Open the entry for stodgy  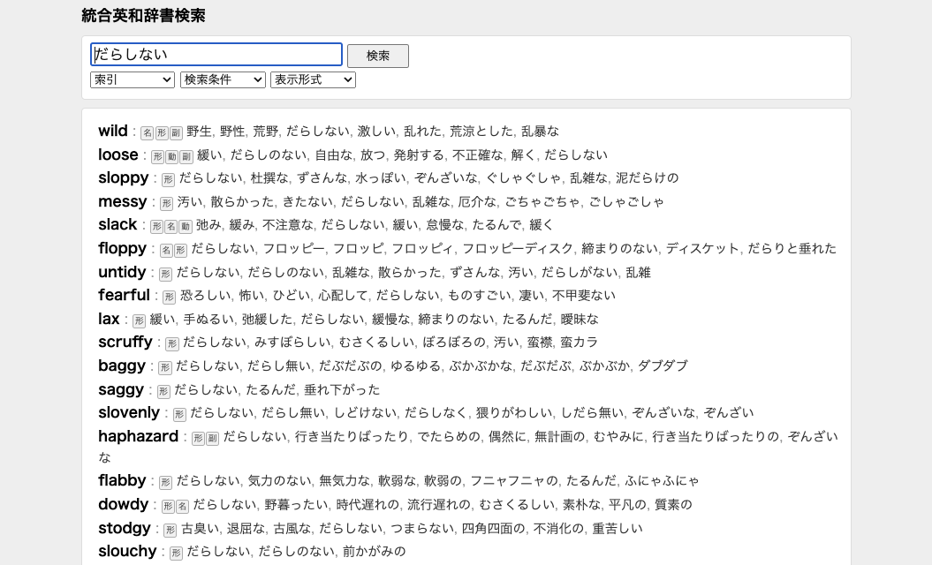pyautogui.click(x=125, y=528)
